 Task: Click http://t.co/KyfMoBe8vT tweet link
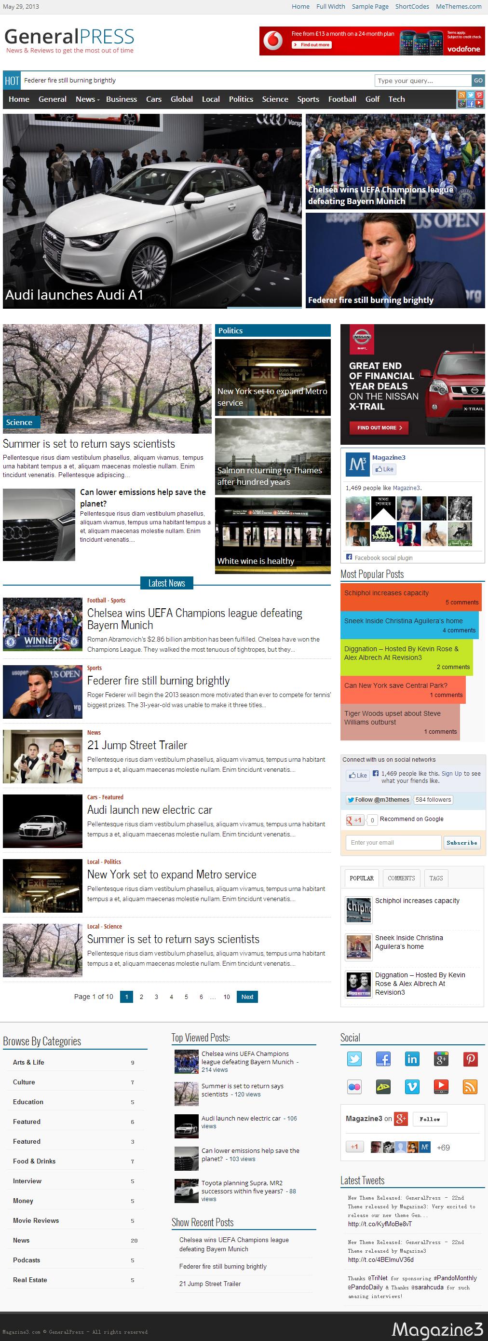380,1223
